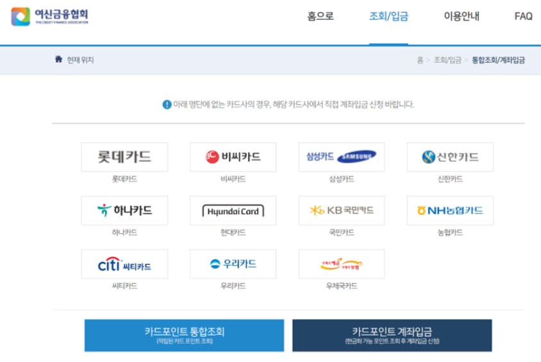This screenshot has width=541, height=362.
Task: Select the 비씨카드 logo tile
Action: tap(233, 157)
